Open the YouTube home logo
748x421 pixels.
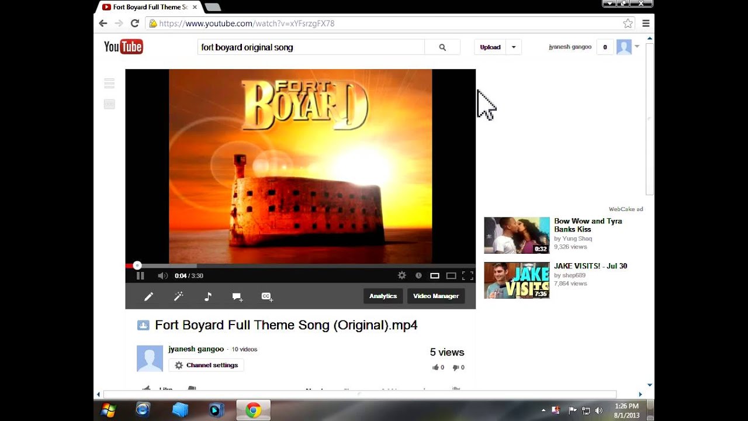(x=123, y=47)
